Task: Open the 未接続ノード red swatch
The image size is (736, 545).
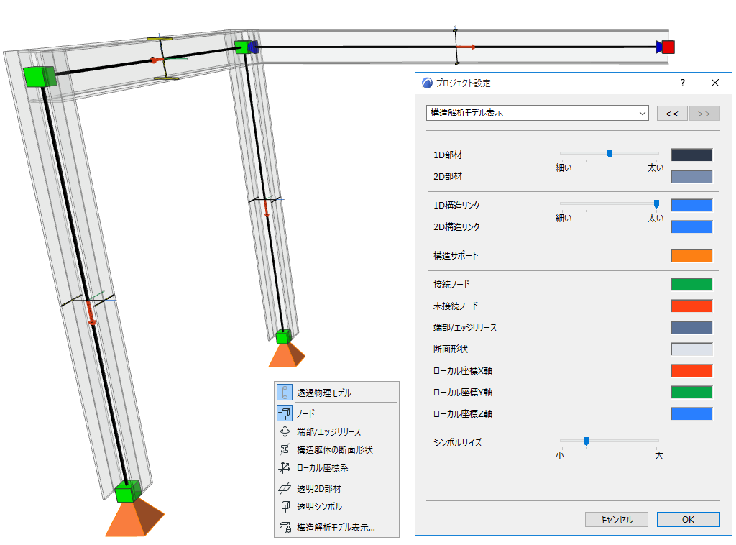Action: 691,306
